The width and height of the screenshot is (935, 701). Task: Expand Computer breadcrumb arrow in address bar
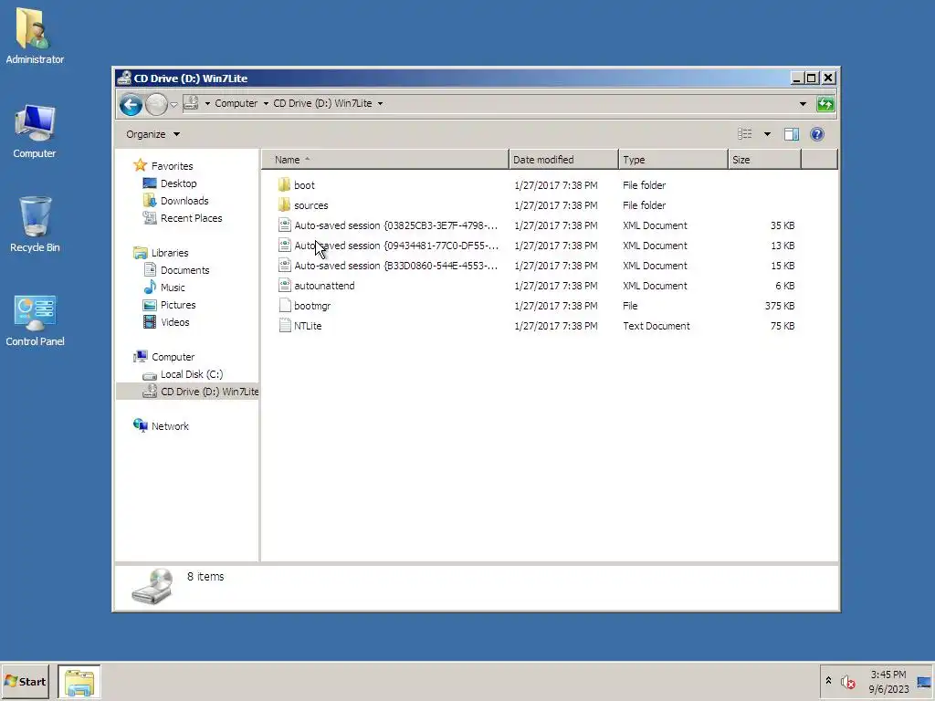[266, 104]
